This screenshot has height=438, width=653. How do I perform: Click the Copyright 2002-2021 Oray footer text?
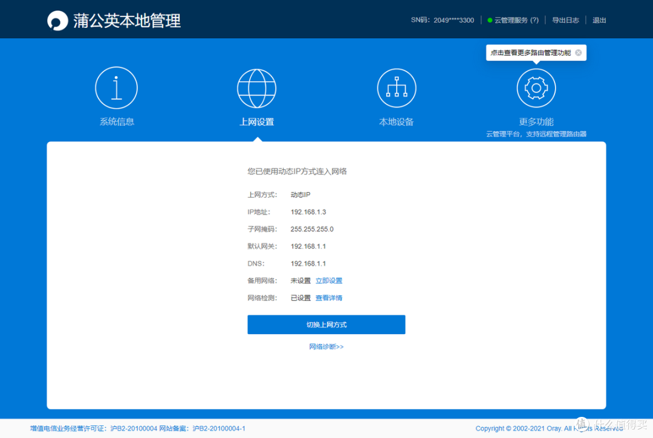[x=549, y=428]
